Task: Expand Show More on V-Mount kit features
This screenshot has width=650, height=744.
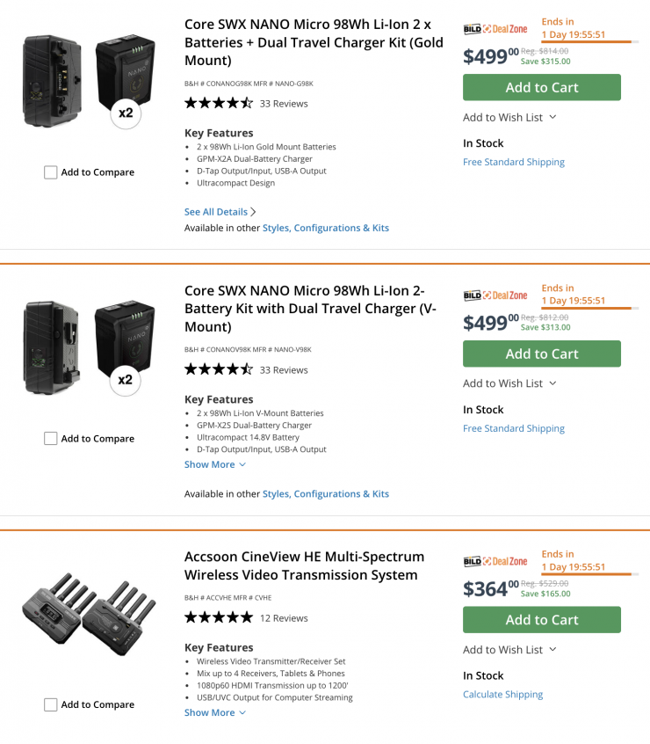Action: point(215,464)
